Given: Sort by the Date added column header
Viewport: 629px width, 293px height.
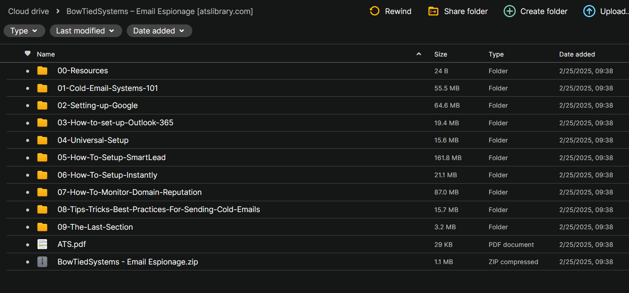Looking at the screenshot, I should (577, 54).
